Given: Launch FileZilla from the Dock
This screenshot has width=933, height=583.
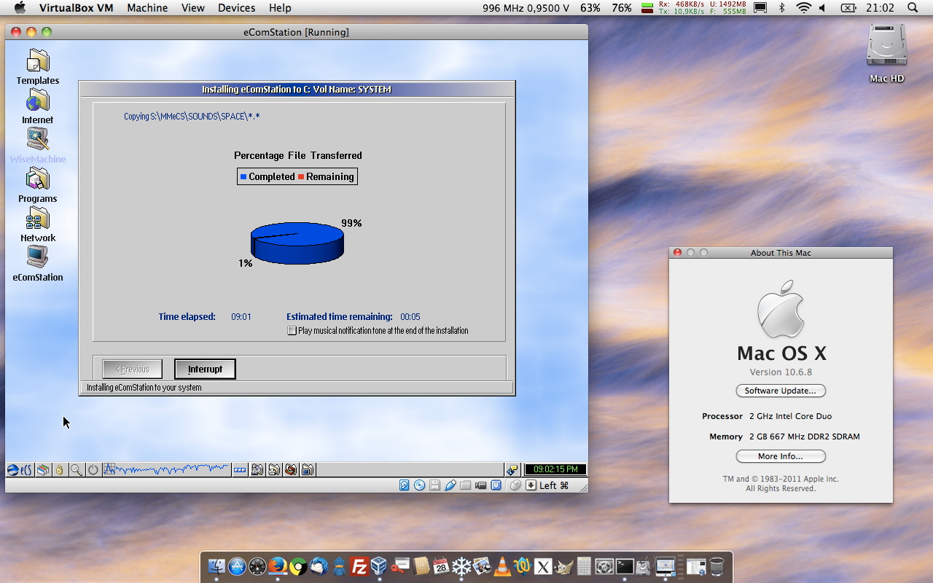Looking at the screenshot, I should pyautogui.click(x=359, y=566).
